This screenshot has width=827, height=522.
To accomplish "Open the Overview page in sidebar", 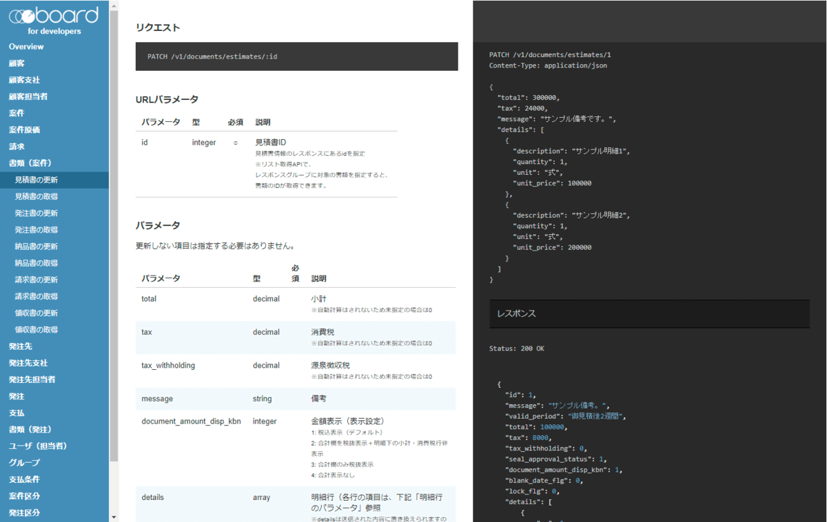I will click(x=26, y=47).
